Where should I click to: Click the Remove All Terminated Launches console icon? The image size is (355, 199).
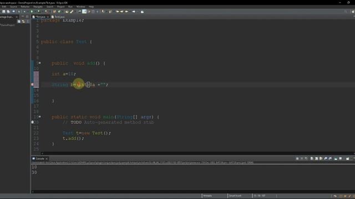tap(306, 159)
